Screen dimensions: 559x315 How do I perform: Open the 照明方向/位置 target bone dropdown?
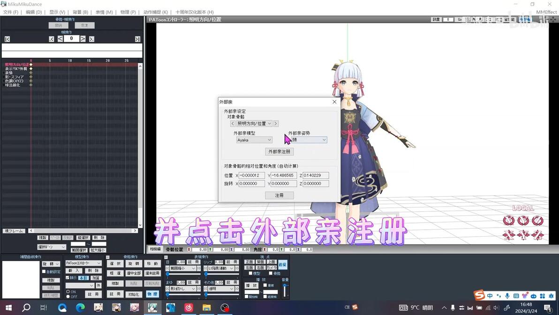[x=254, y=123]
